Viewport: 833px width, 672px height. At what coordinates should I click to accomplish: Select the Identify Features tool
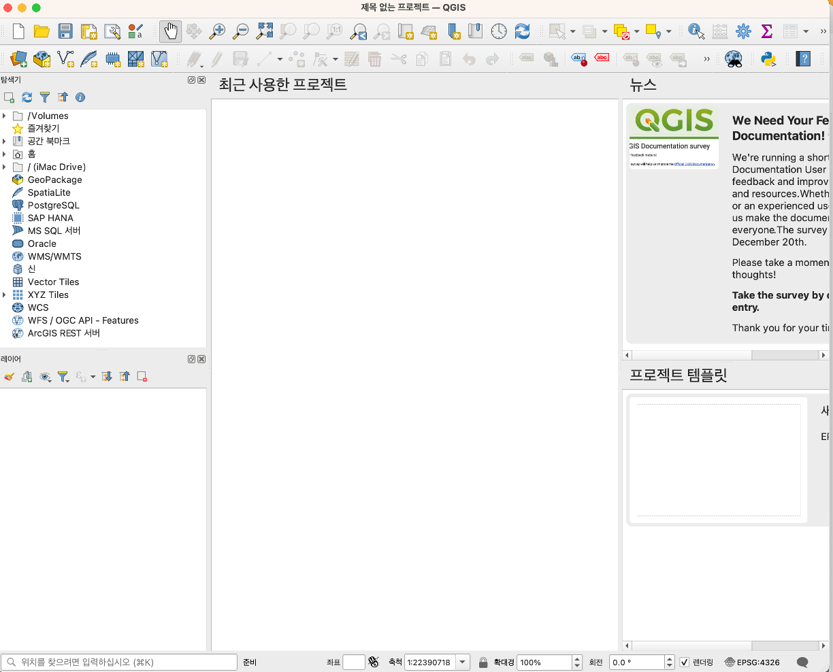pyautogui.click(x=696, y=31)
